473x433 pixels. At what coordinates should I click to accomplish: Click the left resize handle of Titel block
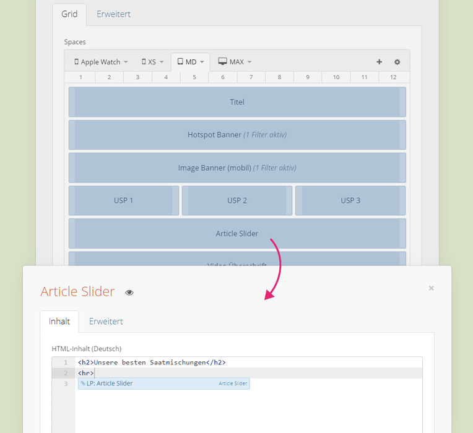click(x=72, y=102)
